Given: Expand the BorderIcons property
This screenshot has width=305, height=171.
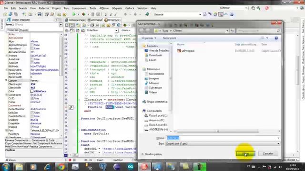Looking at the screenshot, I should coord(6,70).
